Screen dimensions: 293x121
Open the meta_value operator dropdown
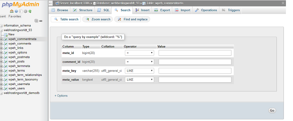pos(139,80)
